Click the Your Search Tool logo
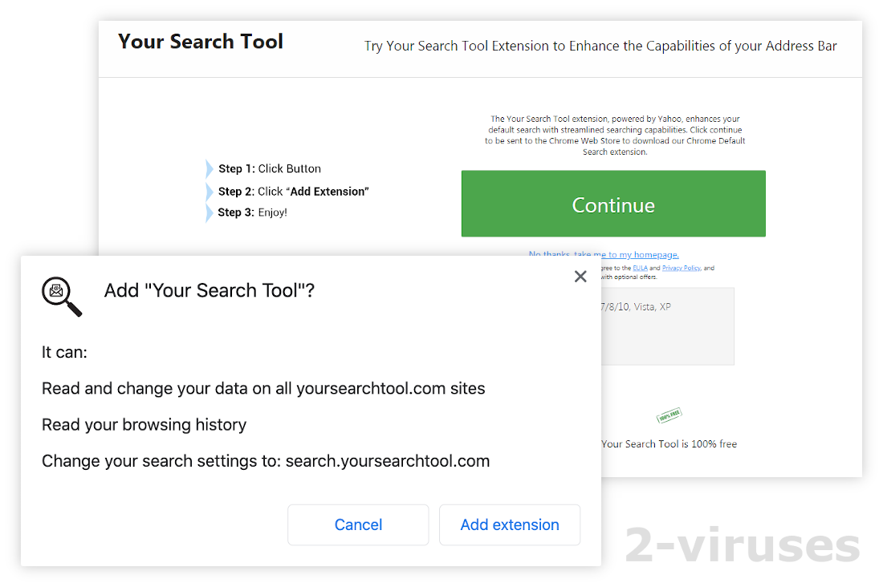This screenshot has height=587, width=883. click(x=200, y=41)
